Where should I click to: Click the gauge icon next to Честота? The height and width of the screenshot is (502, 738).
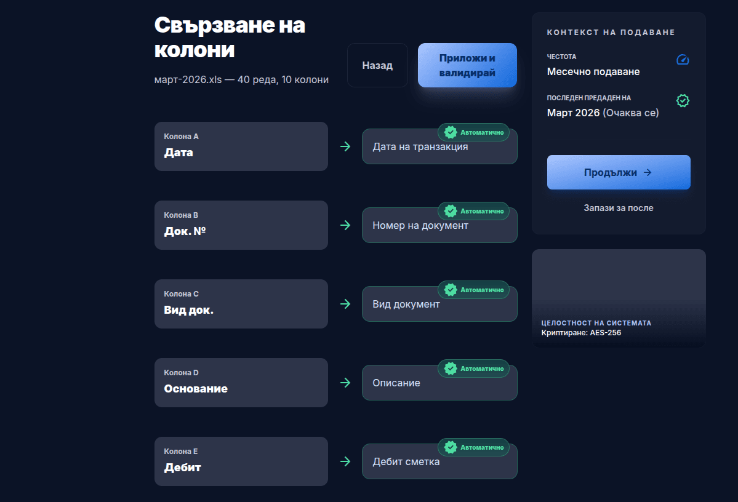(x=683, y=60)
